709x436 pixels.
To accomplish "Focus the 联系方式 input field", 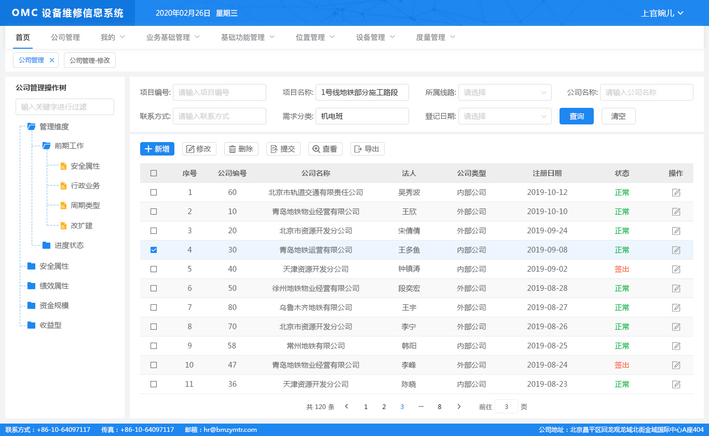I will (x=220, y=116).
